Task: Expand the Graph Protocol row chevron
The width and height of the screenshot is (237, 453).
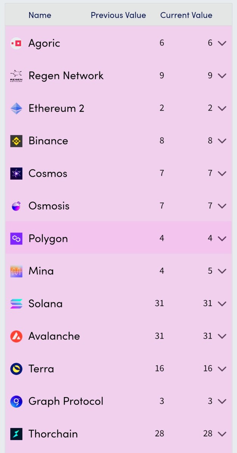Action: point(222,401)
